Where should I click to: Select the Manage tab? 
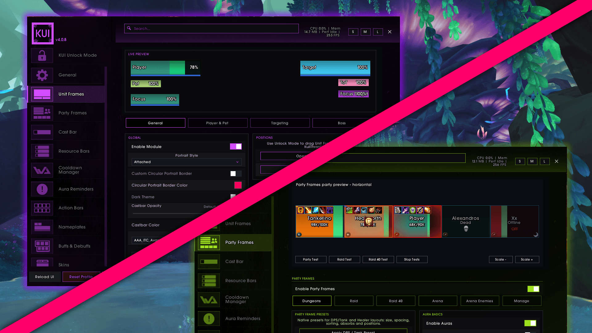point(522,301)
